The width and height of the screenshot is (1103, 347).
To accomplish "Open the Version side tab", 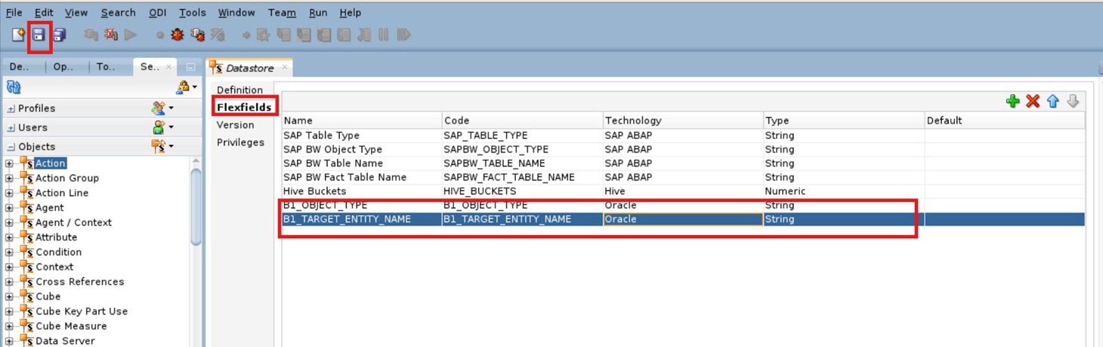I will (235, 124).
